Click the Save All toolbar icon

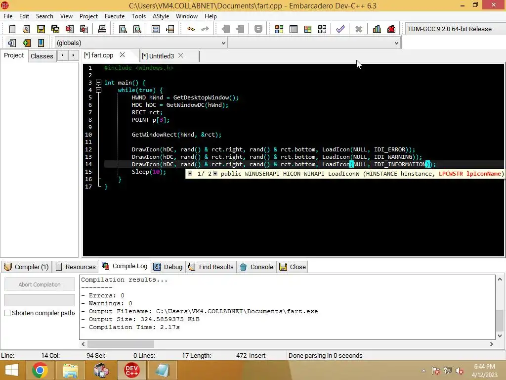(55, 29)
